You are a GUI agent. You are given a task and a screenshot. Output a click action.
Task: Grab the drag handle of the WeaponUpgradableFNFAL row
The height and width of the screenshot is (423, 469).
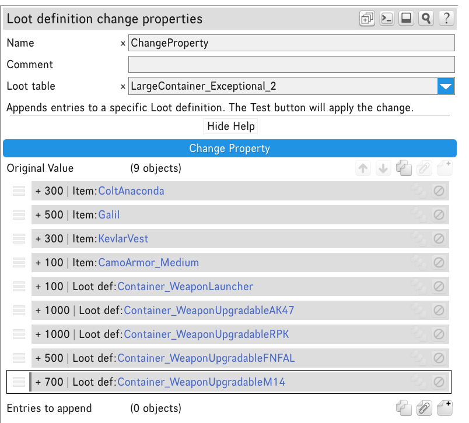click(x=19, y=358)
